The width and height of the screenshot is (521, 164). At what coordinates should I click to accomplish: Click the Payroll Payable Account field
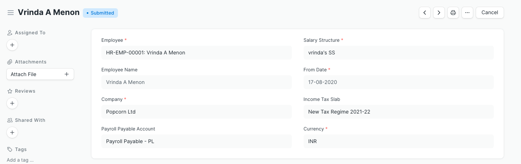[196, 141]
